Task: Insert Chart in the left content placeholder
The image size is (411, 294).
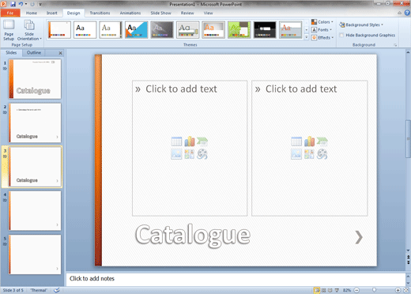Action: coord(189,141)
